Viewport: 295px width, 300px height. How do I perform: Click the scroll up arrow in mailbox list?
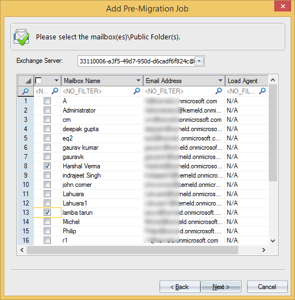pyautogui.click(x=273, y=80)
